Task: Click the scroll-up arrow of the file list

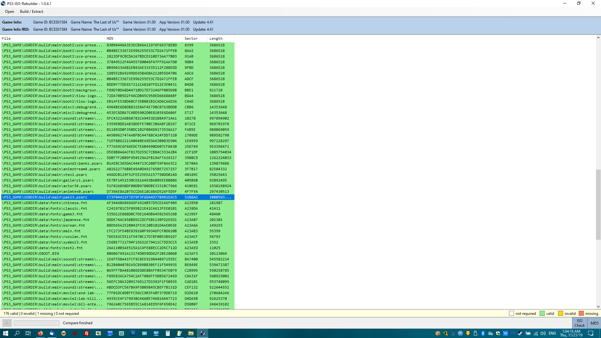Action: (x=598, y=38)
